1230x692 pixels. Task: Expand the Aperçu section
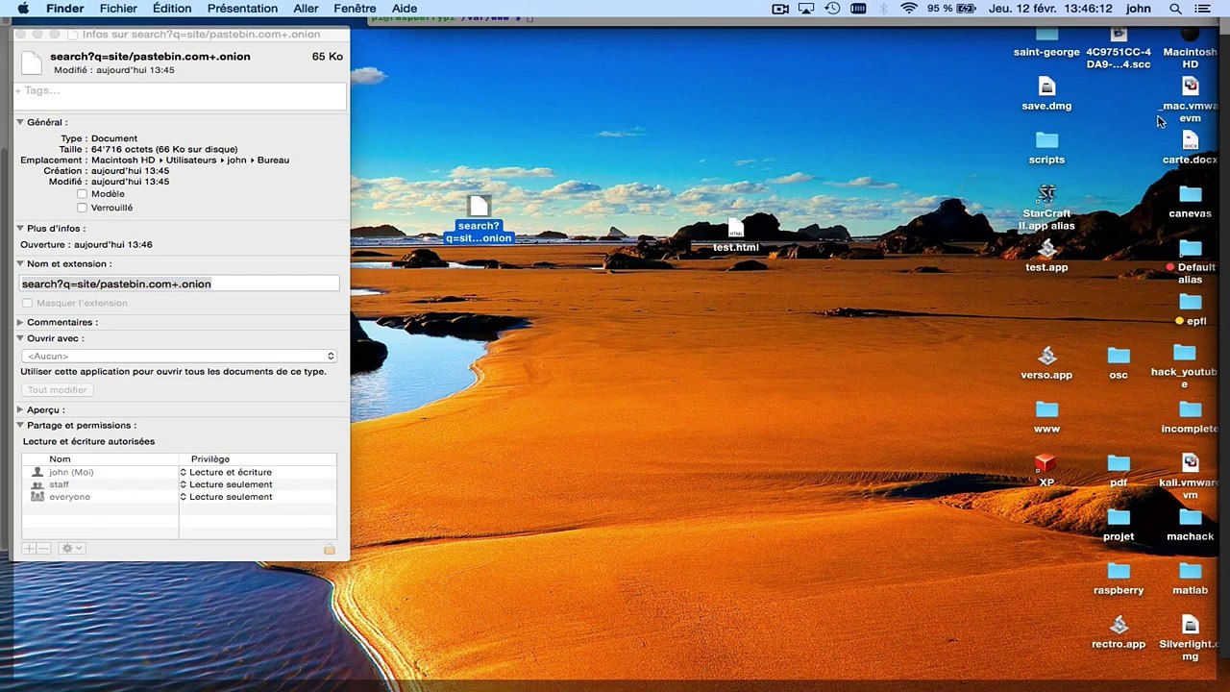(x=21, y=409)
